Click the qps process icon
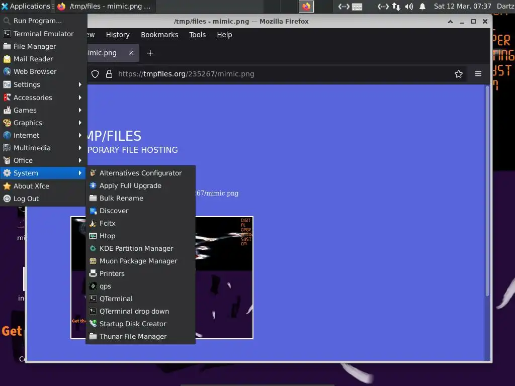 pyautogui.click(x=93, y=286)
